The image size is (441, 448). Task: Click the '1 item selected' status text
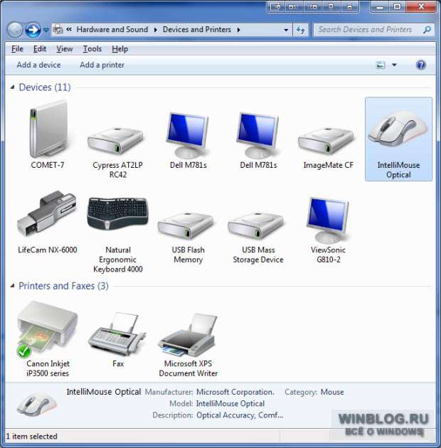pyautogui.click(x=32, y=437)
